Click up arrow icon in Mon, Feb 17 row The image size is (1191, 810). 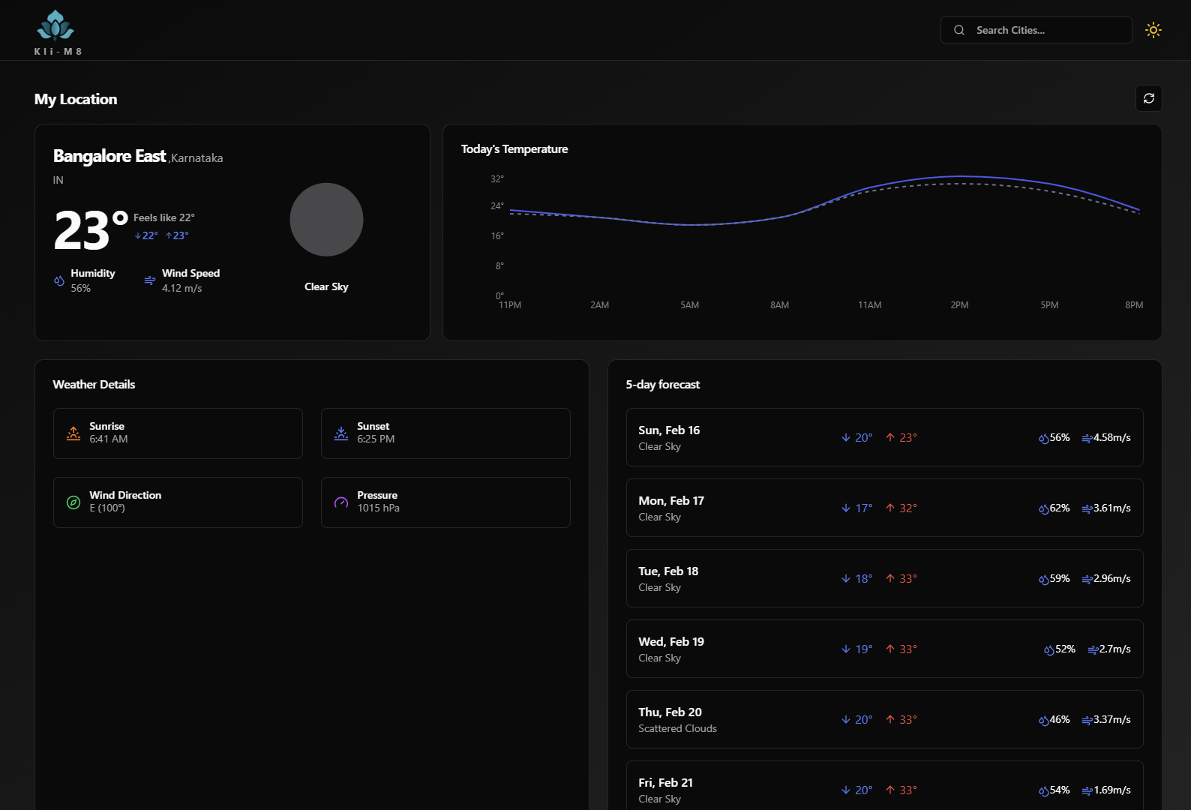point(890,508)
